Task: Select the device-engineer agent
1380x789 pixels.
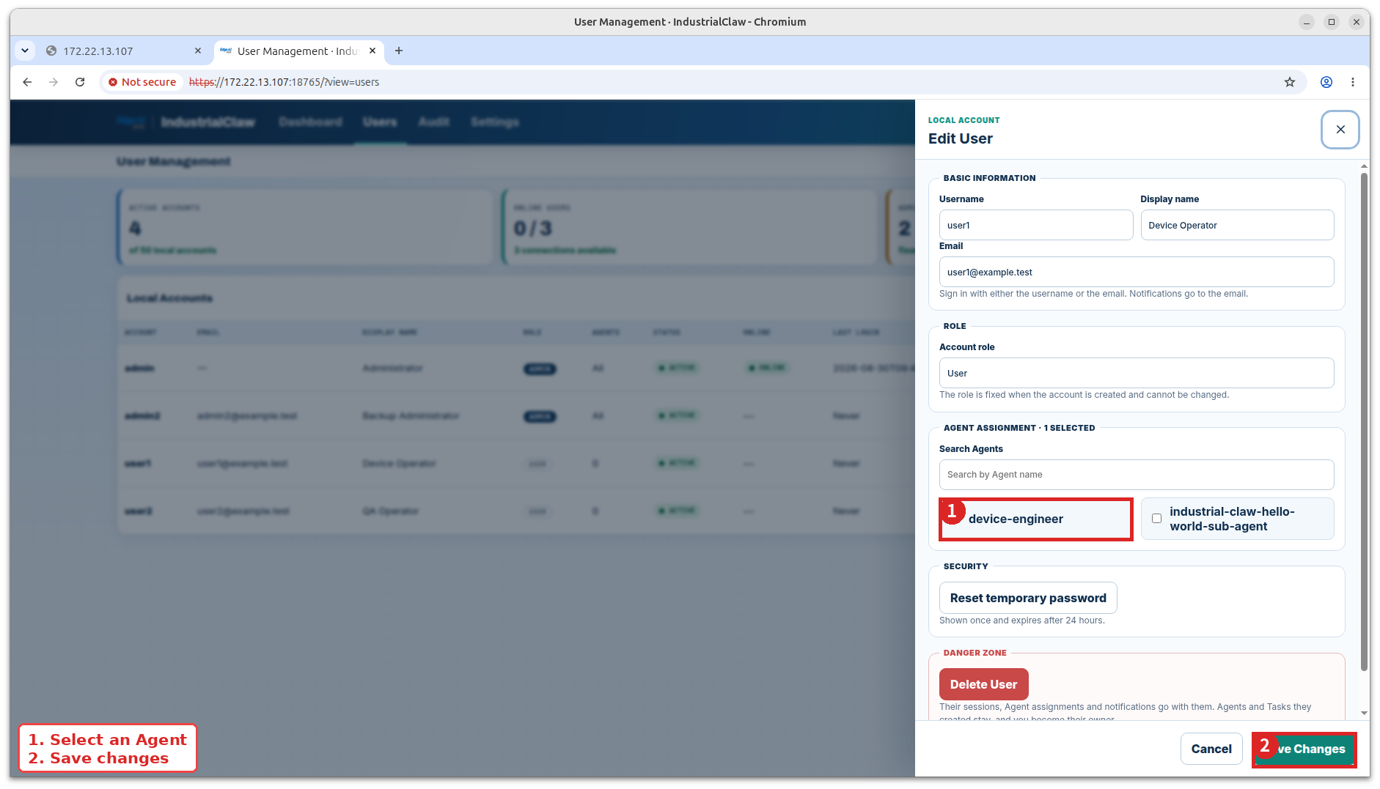Action: [1036, 519]
